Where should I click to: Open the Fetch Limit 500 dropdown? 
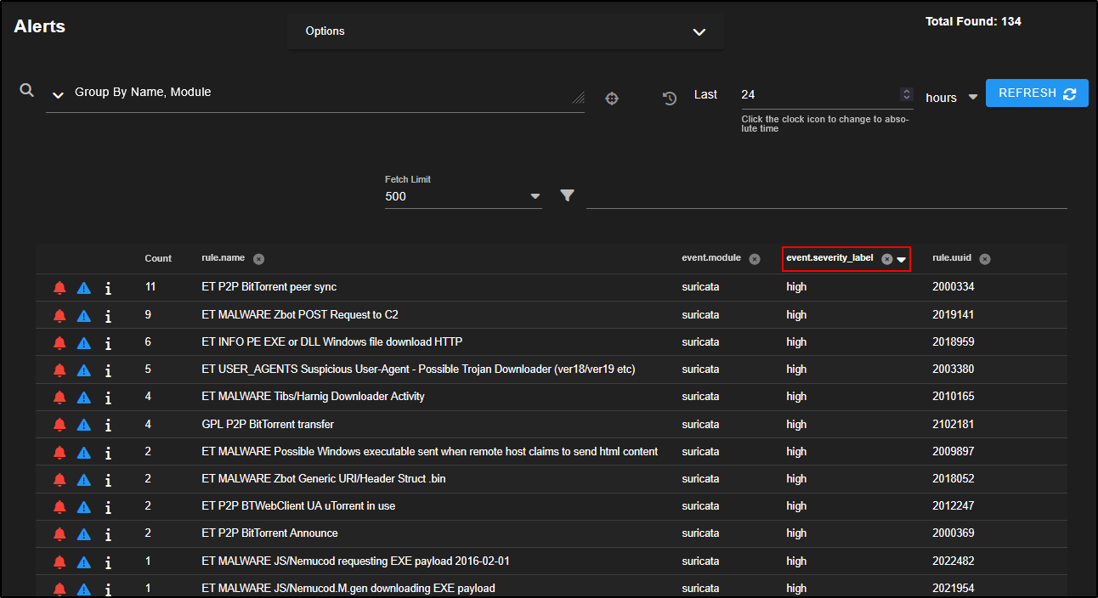point(535,196)
